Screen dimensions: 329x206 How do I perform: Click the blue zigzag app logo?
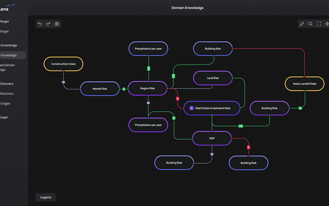coord(11,5)
